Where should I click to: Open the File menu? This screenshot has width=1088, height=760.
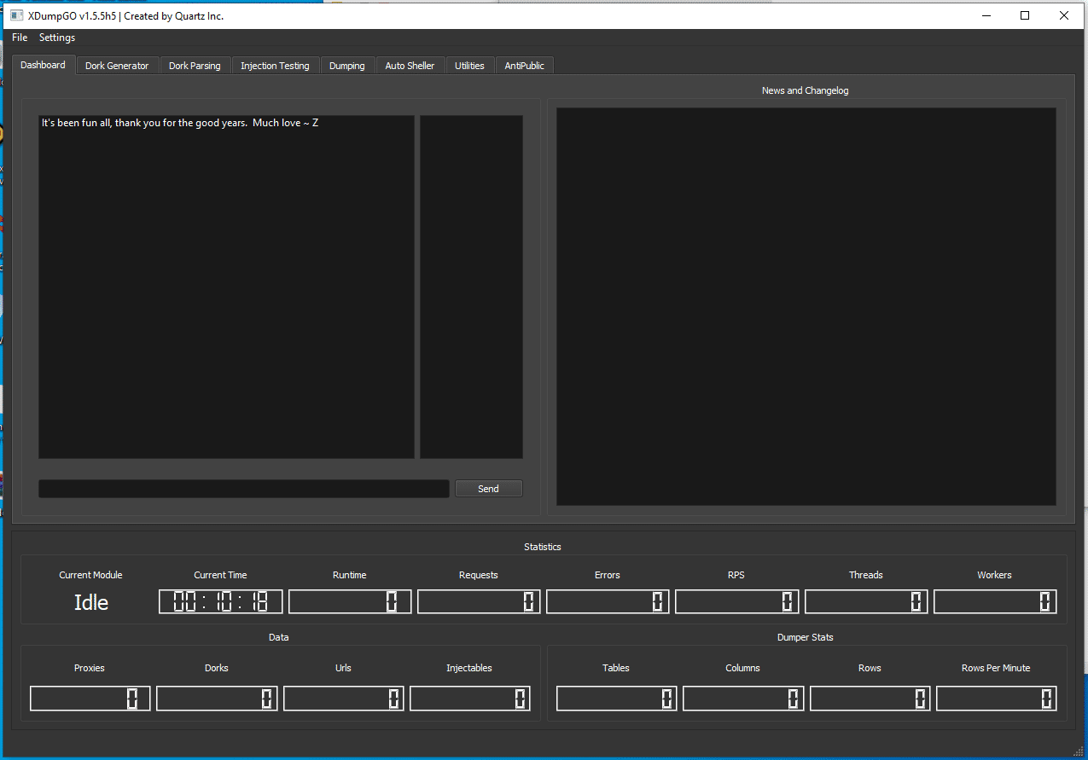point(20,38)
